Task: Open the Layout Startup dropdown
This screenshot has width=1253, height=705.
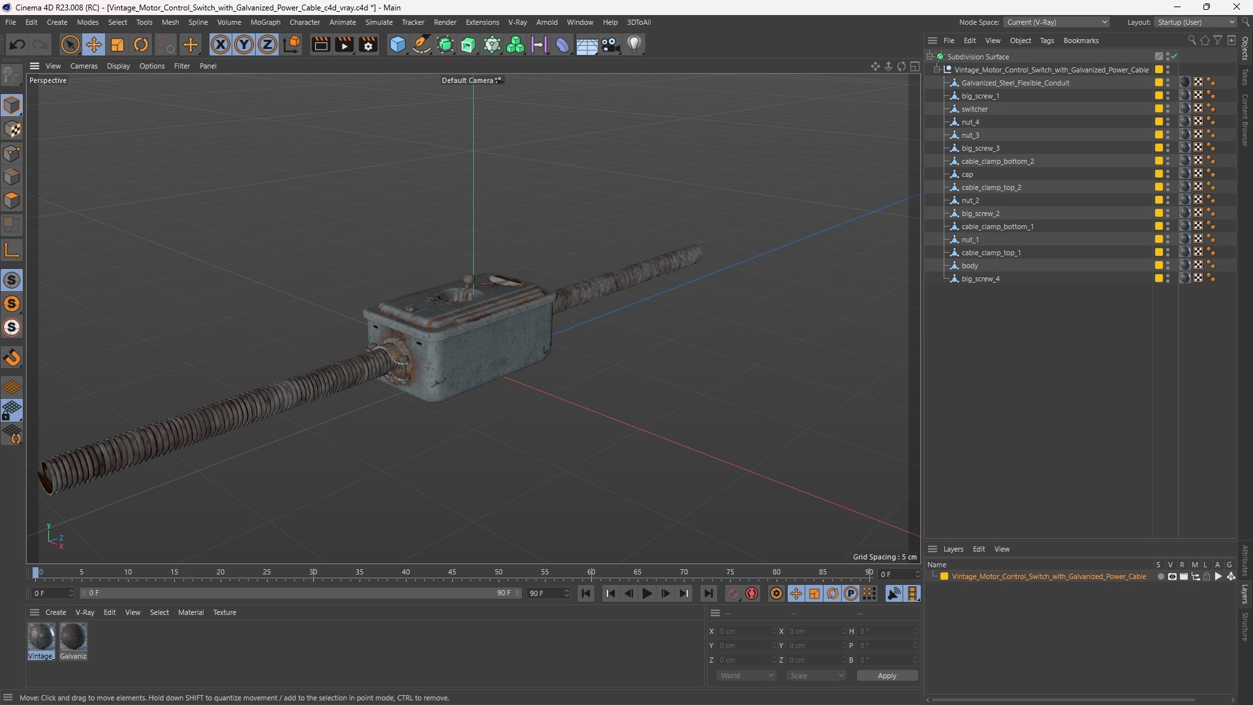Action: tap(1196, 22)
